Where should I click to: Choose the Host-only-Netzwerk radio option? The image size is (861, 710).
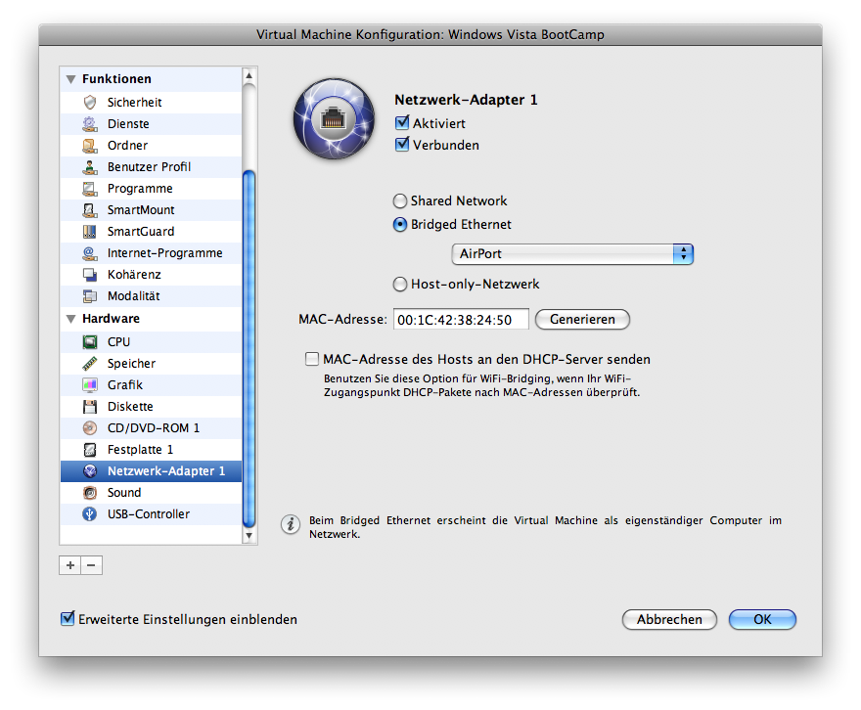point(400,285)
